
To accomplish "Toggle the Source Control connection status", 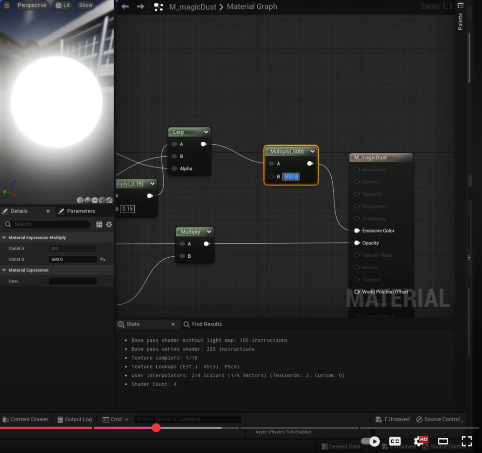I will [x=438, y=419].
